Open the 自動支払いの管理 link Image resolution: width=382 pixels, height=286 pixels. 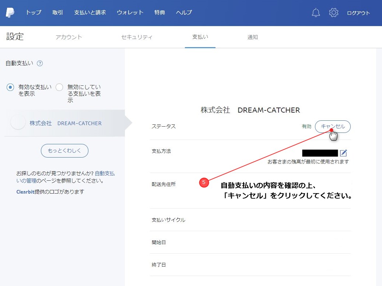point(66,177)
